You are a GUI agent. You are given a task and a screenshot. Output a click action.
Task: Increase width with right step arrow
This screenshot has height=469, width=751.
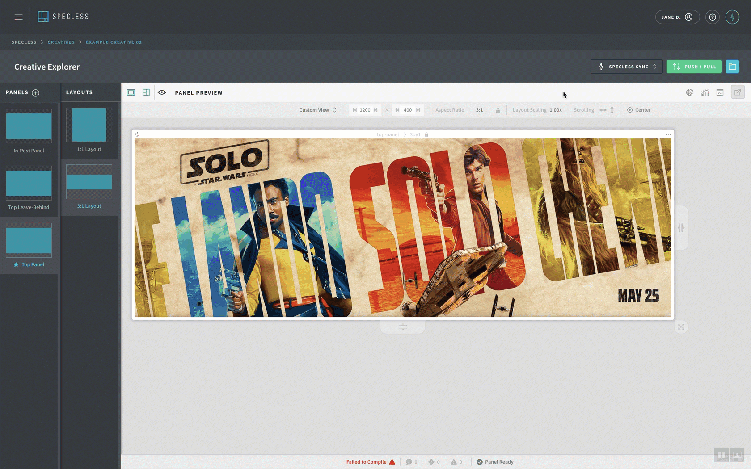[375, 110]
